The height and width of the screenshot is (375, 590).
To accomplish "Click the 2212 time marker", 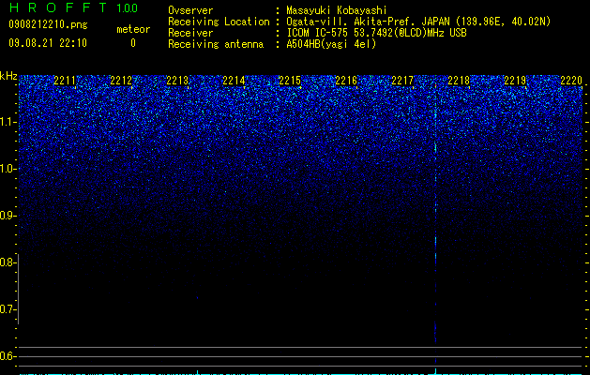I will pyautogui.click(x=121, y=81).
